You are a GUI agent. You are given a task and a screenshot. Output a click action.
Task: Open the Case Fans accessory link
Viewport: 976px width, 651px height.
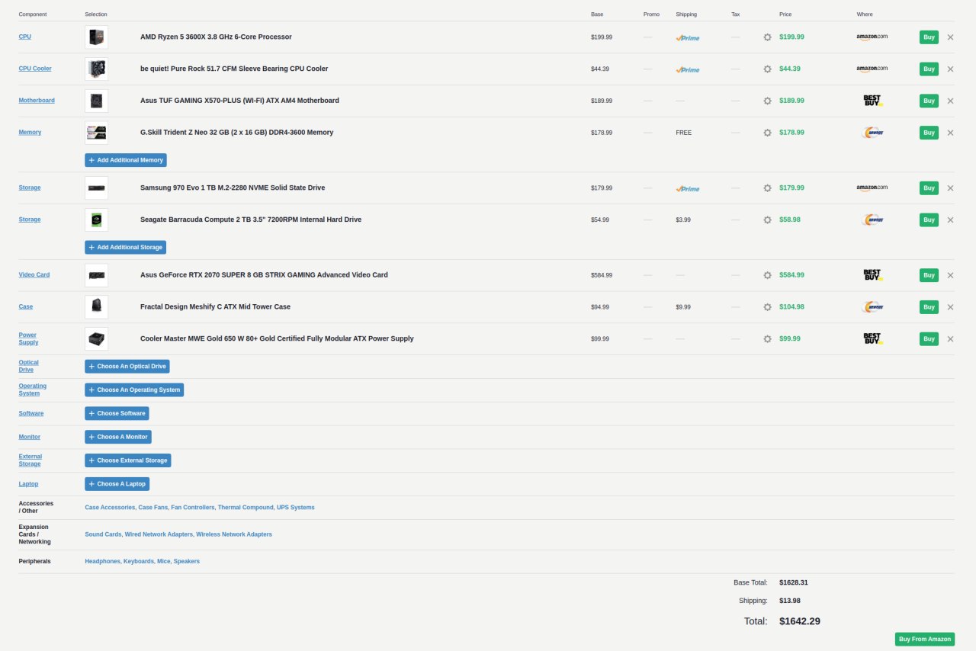(152, 508)
